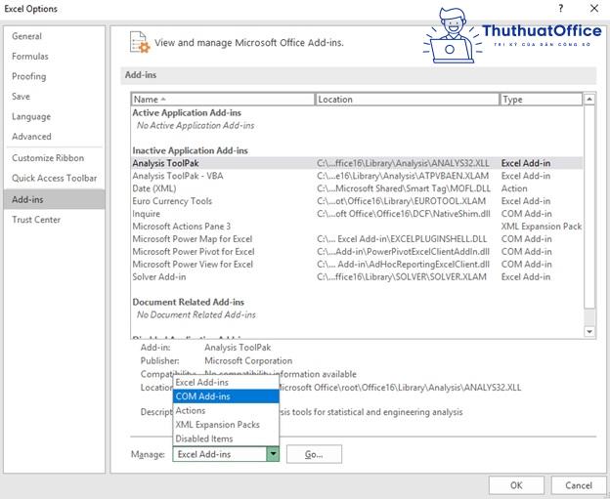Sort by the Location column header
The image size is (610, 499).
(x=407, y=100)
